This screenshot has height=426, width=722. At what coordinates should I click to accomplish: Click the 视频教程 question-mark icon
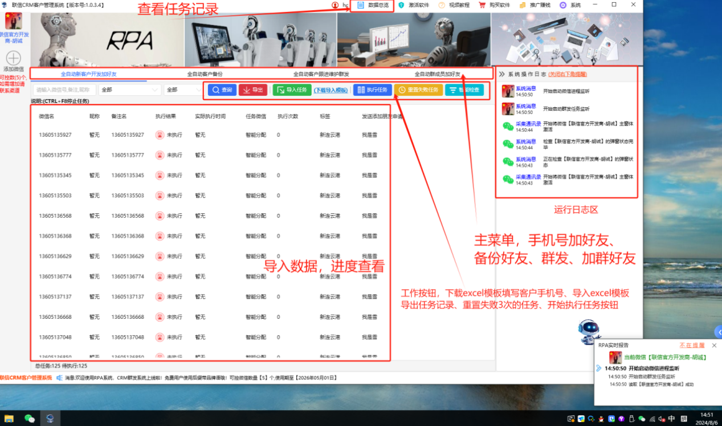pyautogui.click(x=442, y=5)
